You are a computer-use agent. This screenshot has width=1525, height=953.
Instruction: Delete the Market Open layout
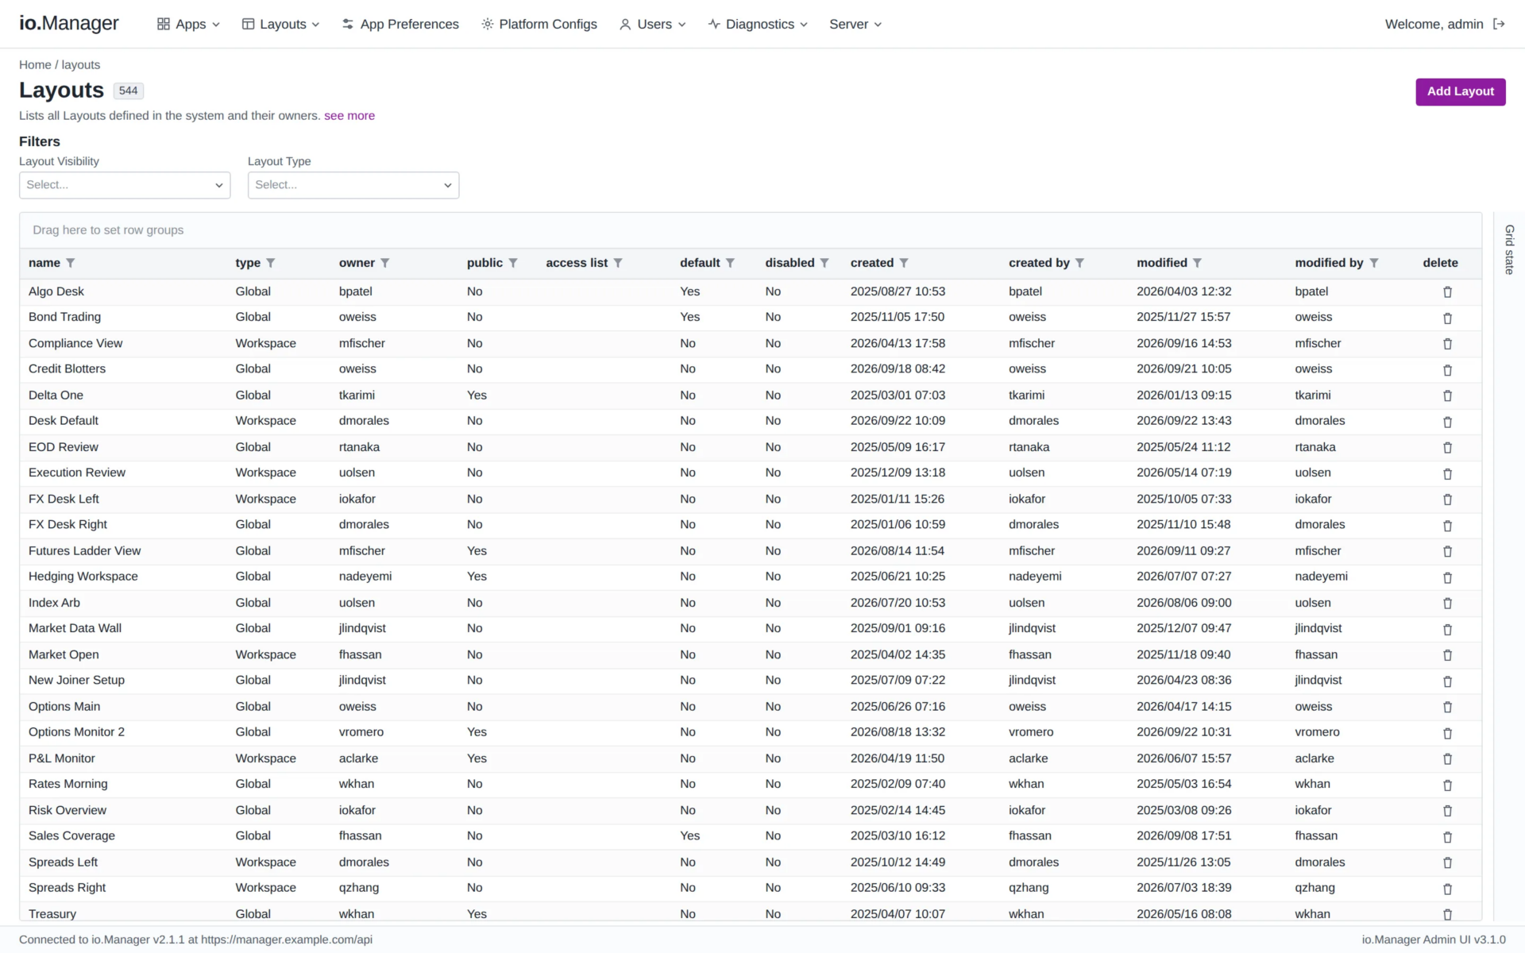1447,655
